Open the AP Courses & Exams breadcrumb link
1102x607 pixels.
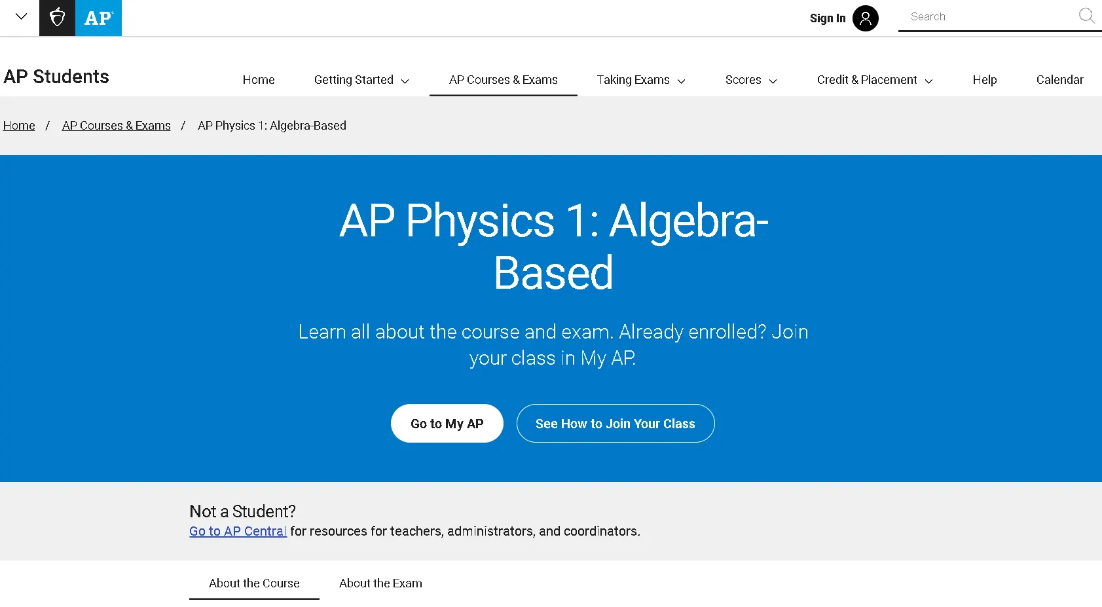point(116,125)
